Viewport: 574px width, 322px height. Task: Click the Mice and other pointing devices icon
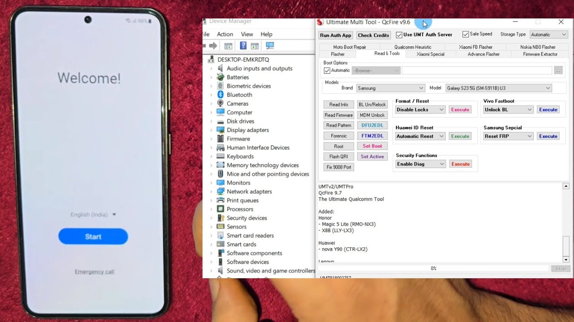point(220,174)
